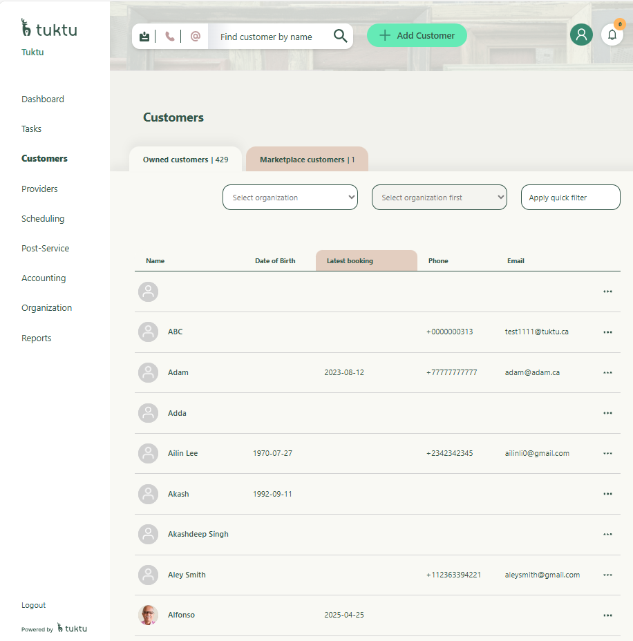This screenshot has height=641, width=633.
Task: Open Scheduling in the sidebar
Action: pos(43,218)
